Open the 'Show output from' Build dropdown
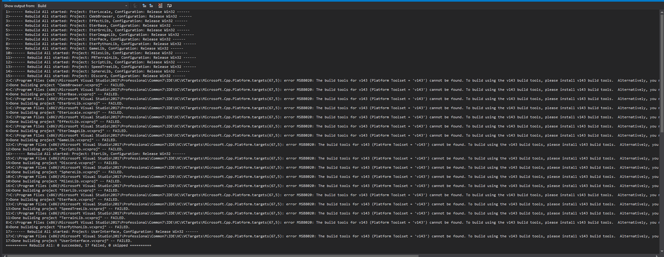Image resolution: width=664 pixels, height=257 pixels. point(82,6)
